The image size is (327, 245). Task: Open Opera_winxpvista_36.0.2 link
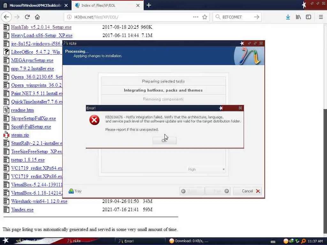pyautogui.click(x=36, y=85)
